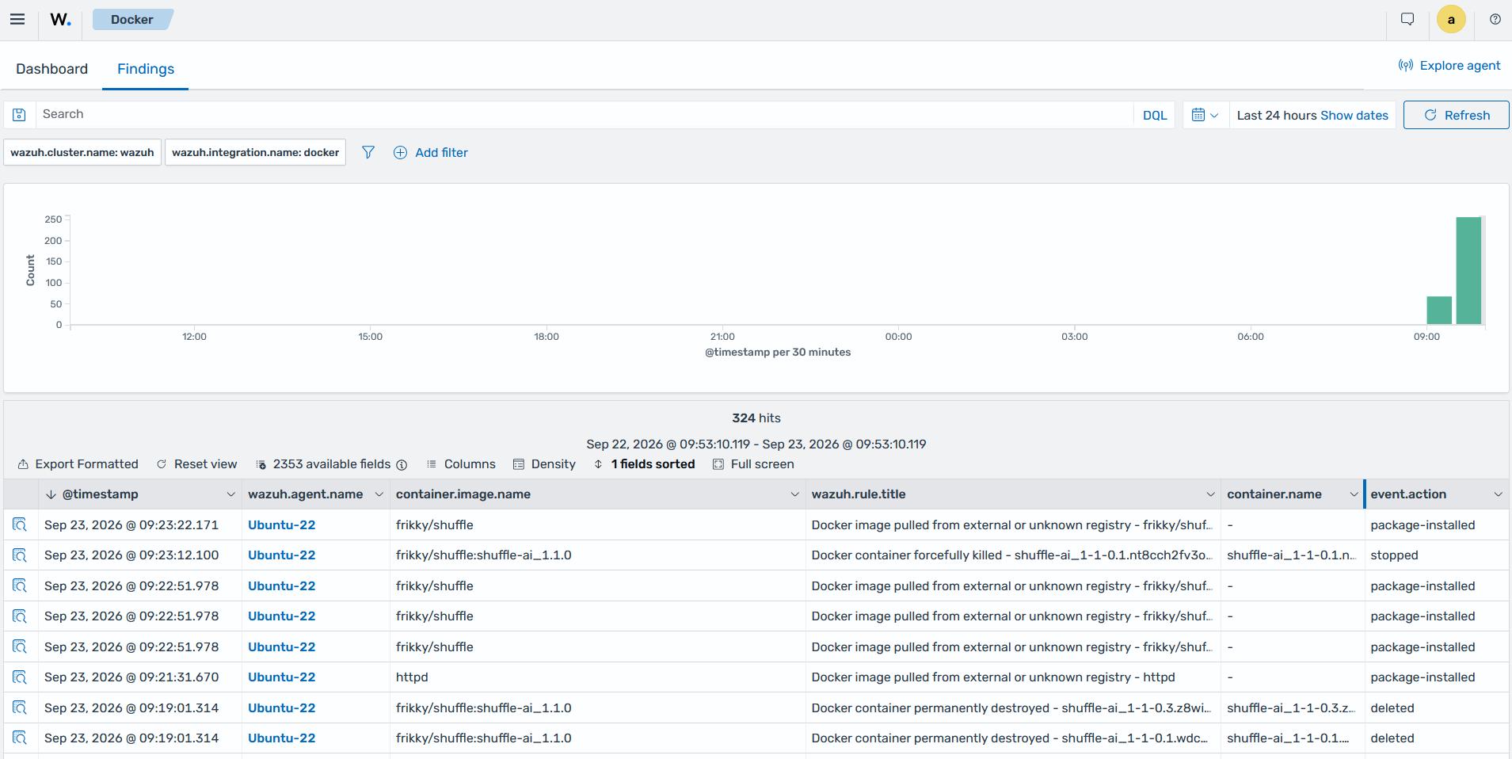Viewport: 1512px width, 759px height.
Task: Expand container.name column header menu
Action: click(1354, 494)
